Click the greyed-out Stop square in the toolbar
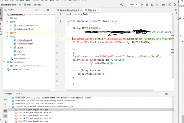184x123 pixels. click(157, 5)
